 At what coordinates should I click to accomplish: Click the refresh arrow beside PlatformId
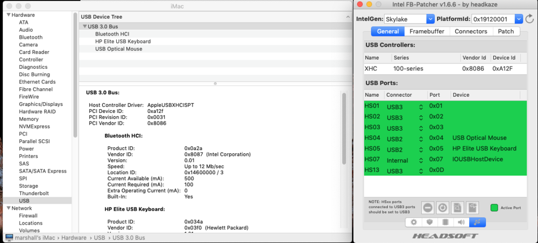click(529, 19)
